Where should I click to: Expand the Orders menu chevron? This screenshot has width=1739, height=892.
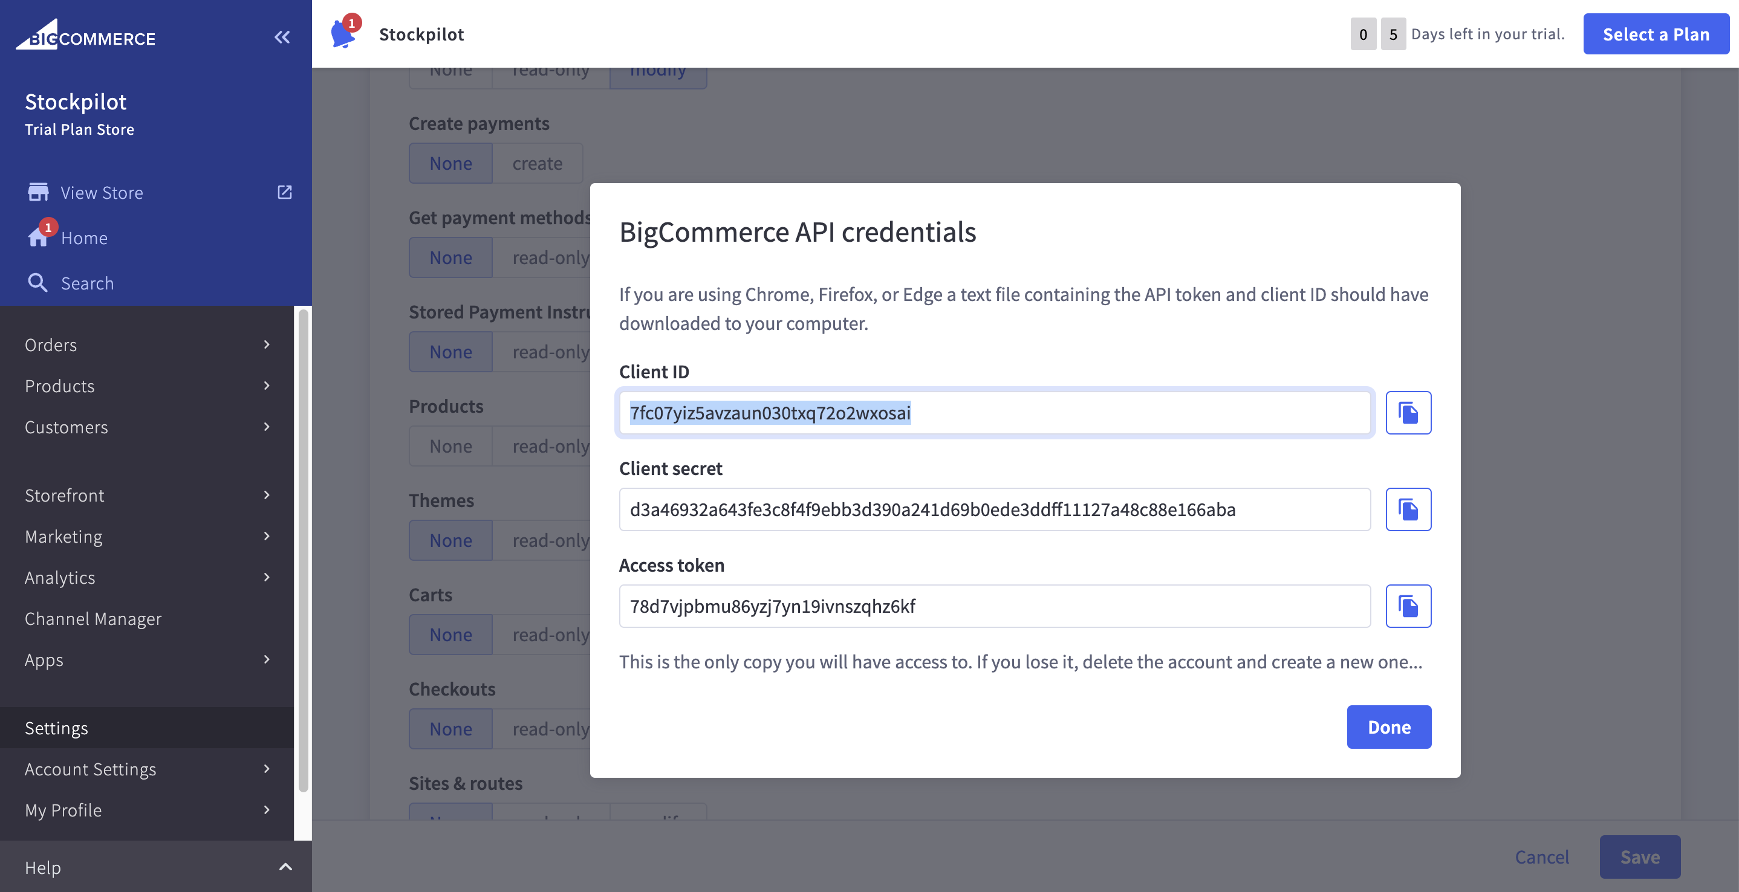click(x=267, y=344)
